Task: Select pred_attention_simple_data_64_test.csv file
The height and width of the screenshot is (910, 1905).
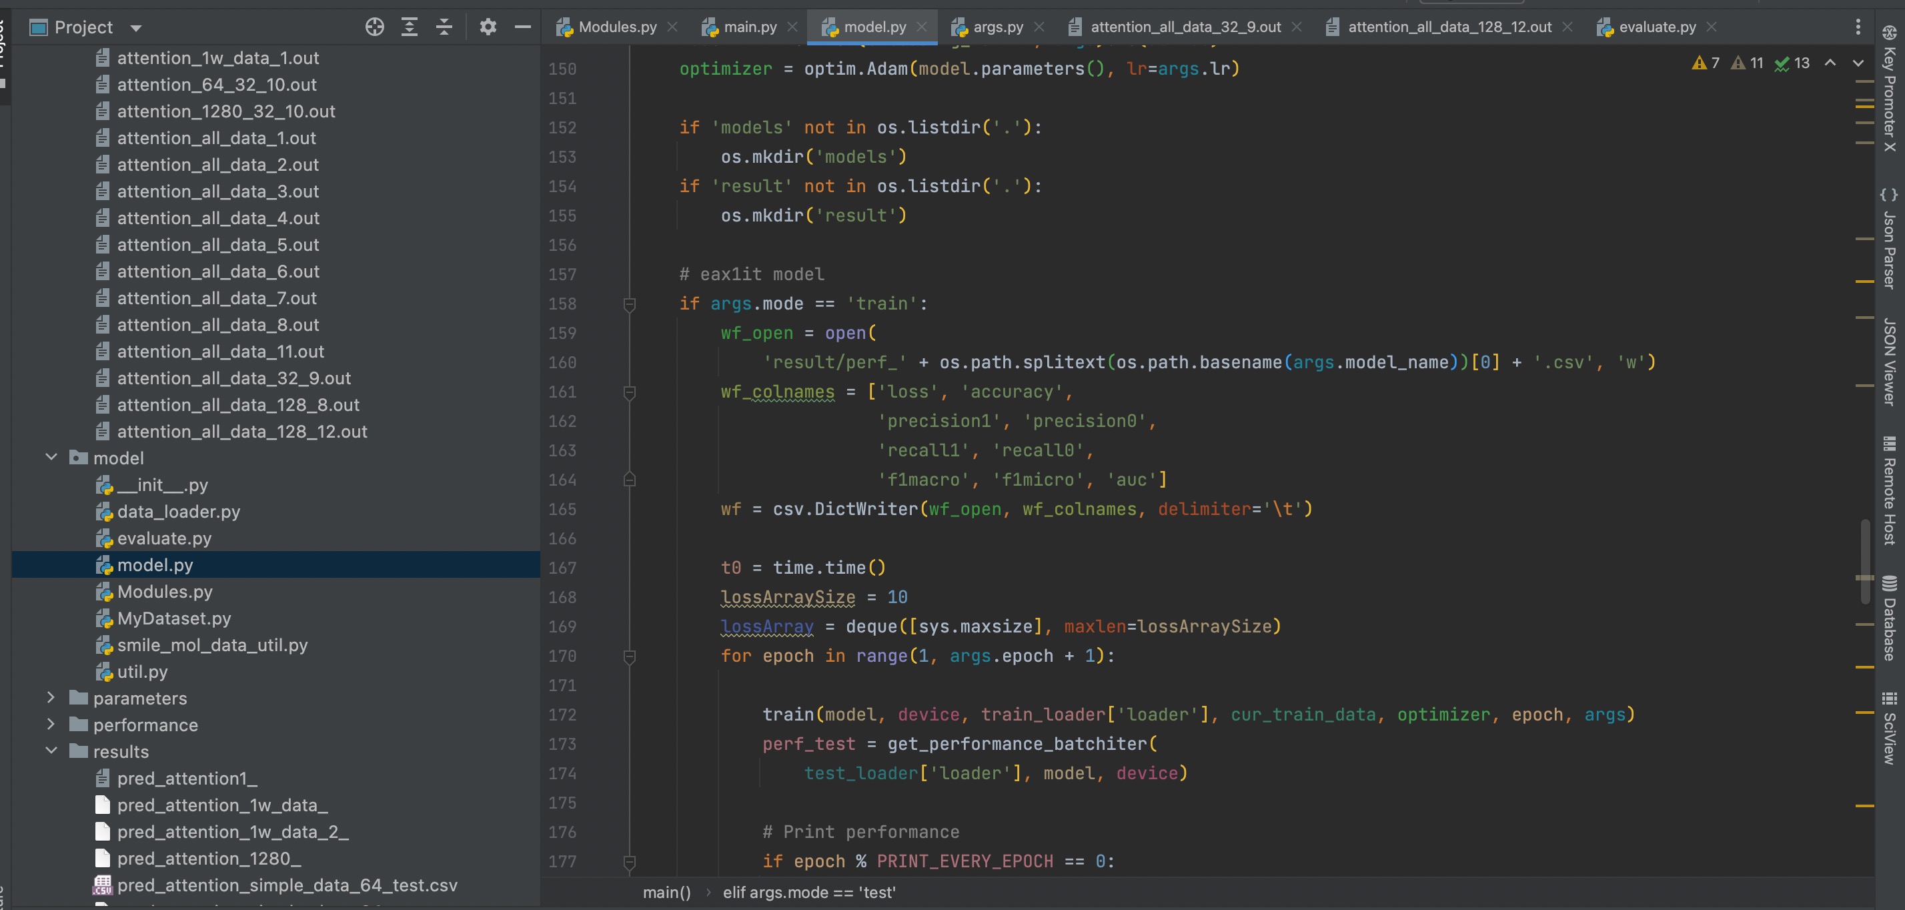Action: click(x=287, y=885)
